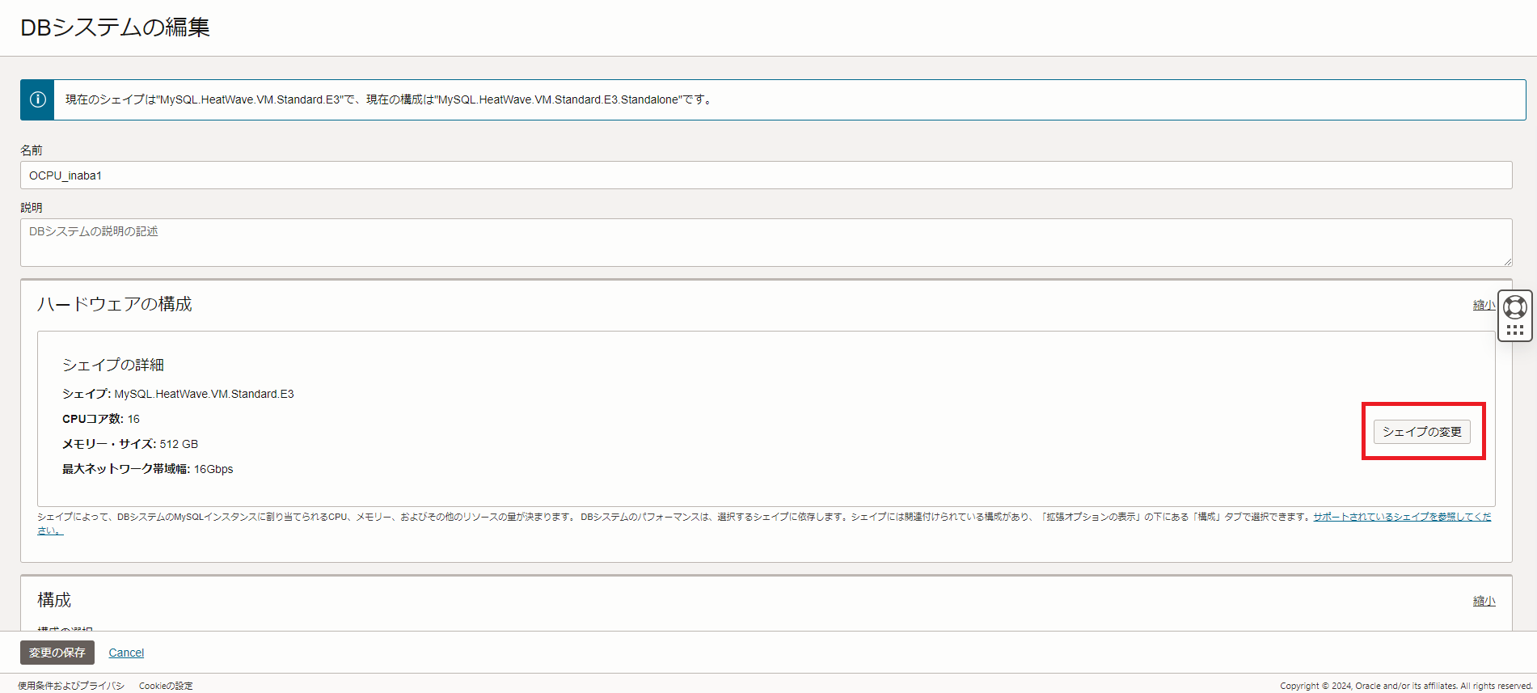Click the 名前 field containing OCPU_inaba1
Viewport: 1537px width, 693px height.
pos(766,175)
